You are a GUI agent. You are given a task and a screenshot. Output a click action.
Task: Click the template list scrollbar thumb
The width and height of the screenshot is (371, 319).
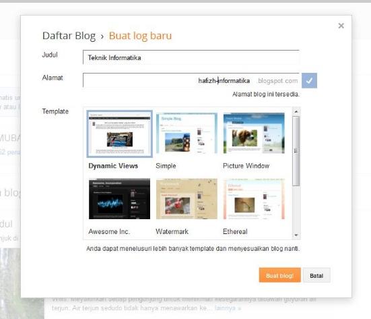[x=296, y=151]
